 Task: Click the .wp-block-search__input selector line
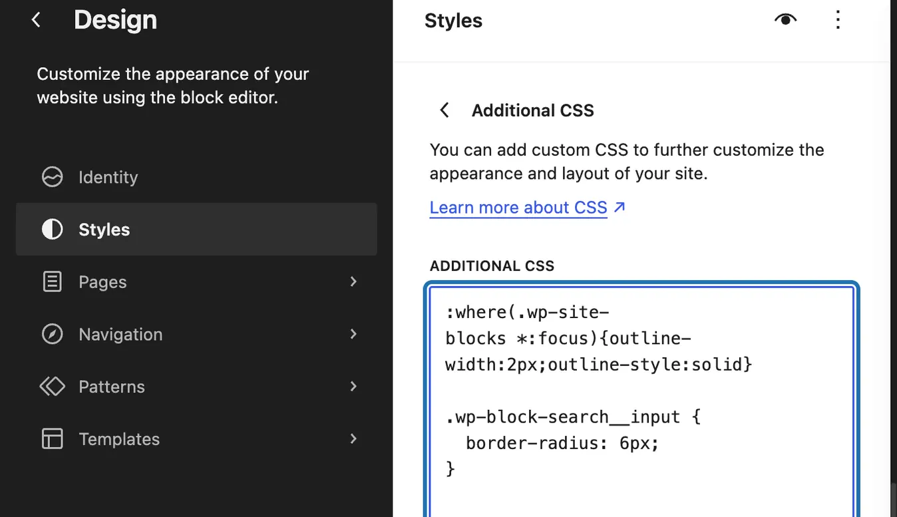click(x=573, y=417)
